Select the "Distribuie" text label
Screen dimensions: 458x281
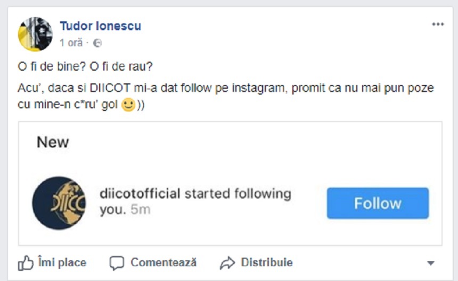267,262
